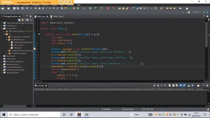Click the editor horizontal scrollbar right arrow
210x118 pixels.
click(204, 81)
